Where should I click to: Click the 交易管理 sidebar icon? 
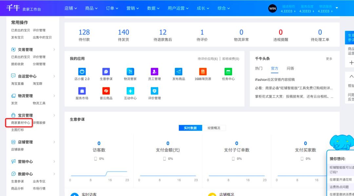(13, 49)
